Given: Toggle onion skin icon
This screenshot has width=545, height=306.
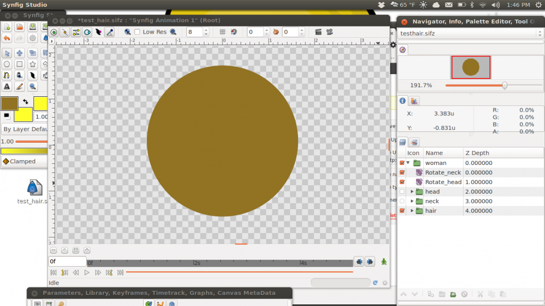Looking at the screenshot, I should (x=276, y=32).
